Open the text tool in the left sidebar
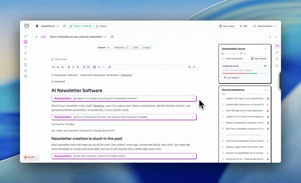 25,48
